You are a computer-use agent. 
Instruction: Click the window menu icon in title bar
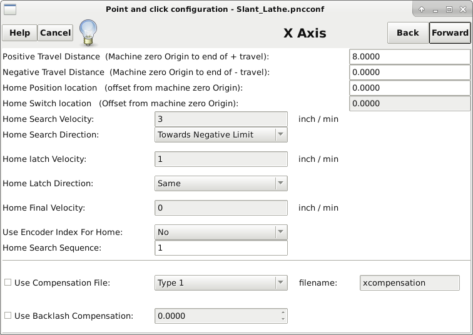[x=9, y=9]
